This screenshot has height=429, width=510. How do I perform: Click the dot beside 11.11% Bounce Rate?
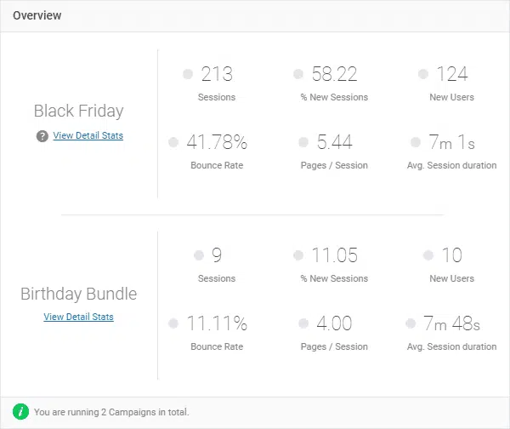[x=173, y=323]
